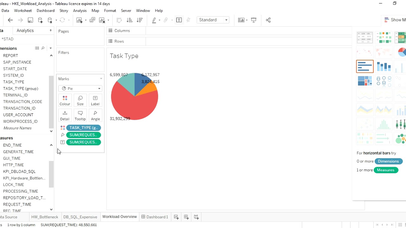Sort descending using the toolbar icon
Viewport: 406px width, 228px height.
140,20
